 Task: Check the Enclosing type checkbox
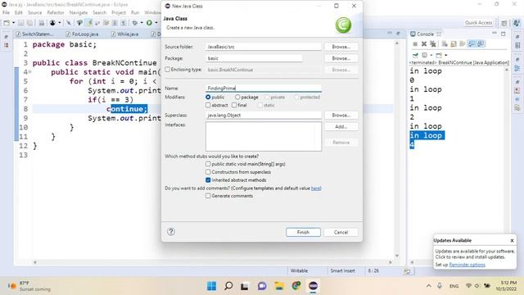coord(167,69)
